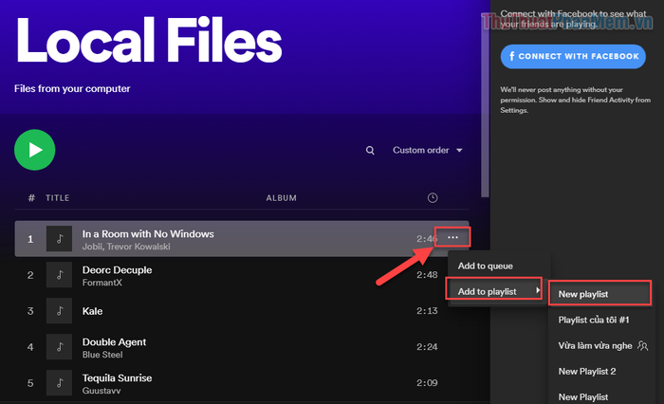
Task: Click artist name Guustavv
Action: point(101,391)
